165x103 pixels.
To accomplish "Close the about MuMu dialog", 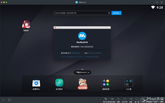I will [x=55, y=28].
